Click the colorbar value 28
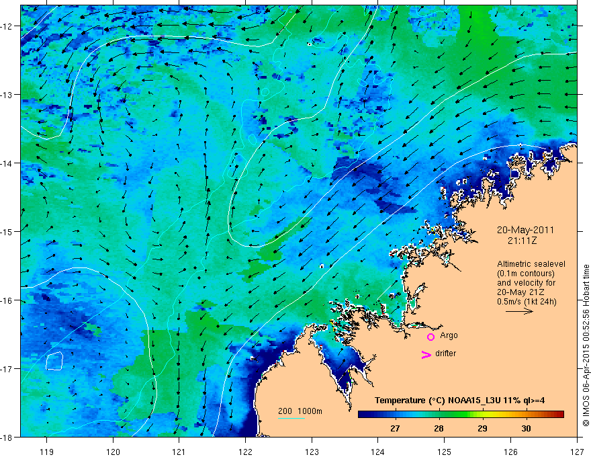591x457 pixels. click(x=439, y=428)
